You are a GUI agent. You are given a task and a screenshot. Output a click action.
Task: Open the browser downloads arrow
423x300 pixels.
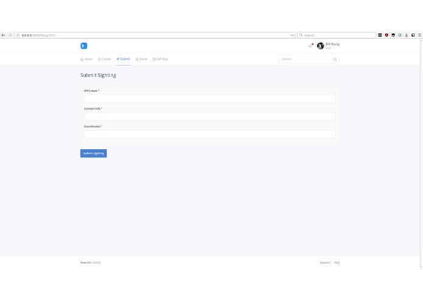point(407,35)
